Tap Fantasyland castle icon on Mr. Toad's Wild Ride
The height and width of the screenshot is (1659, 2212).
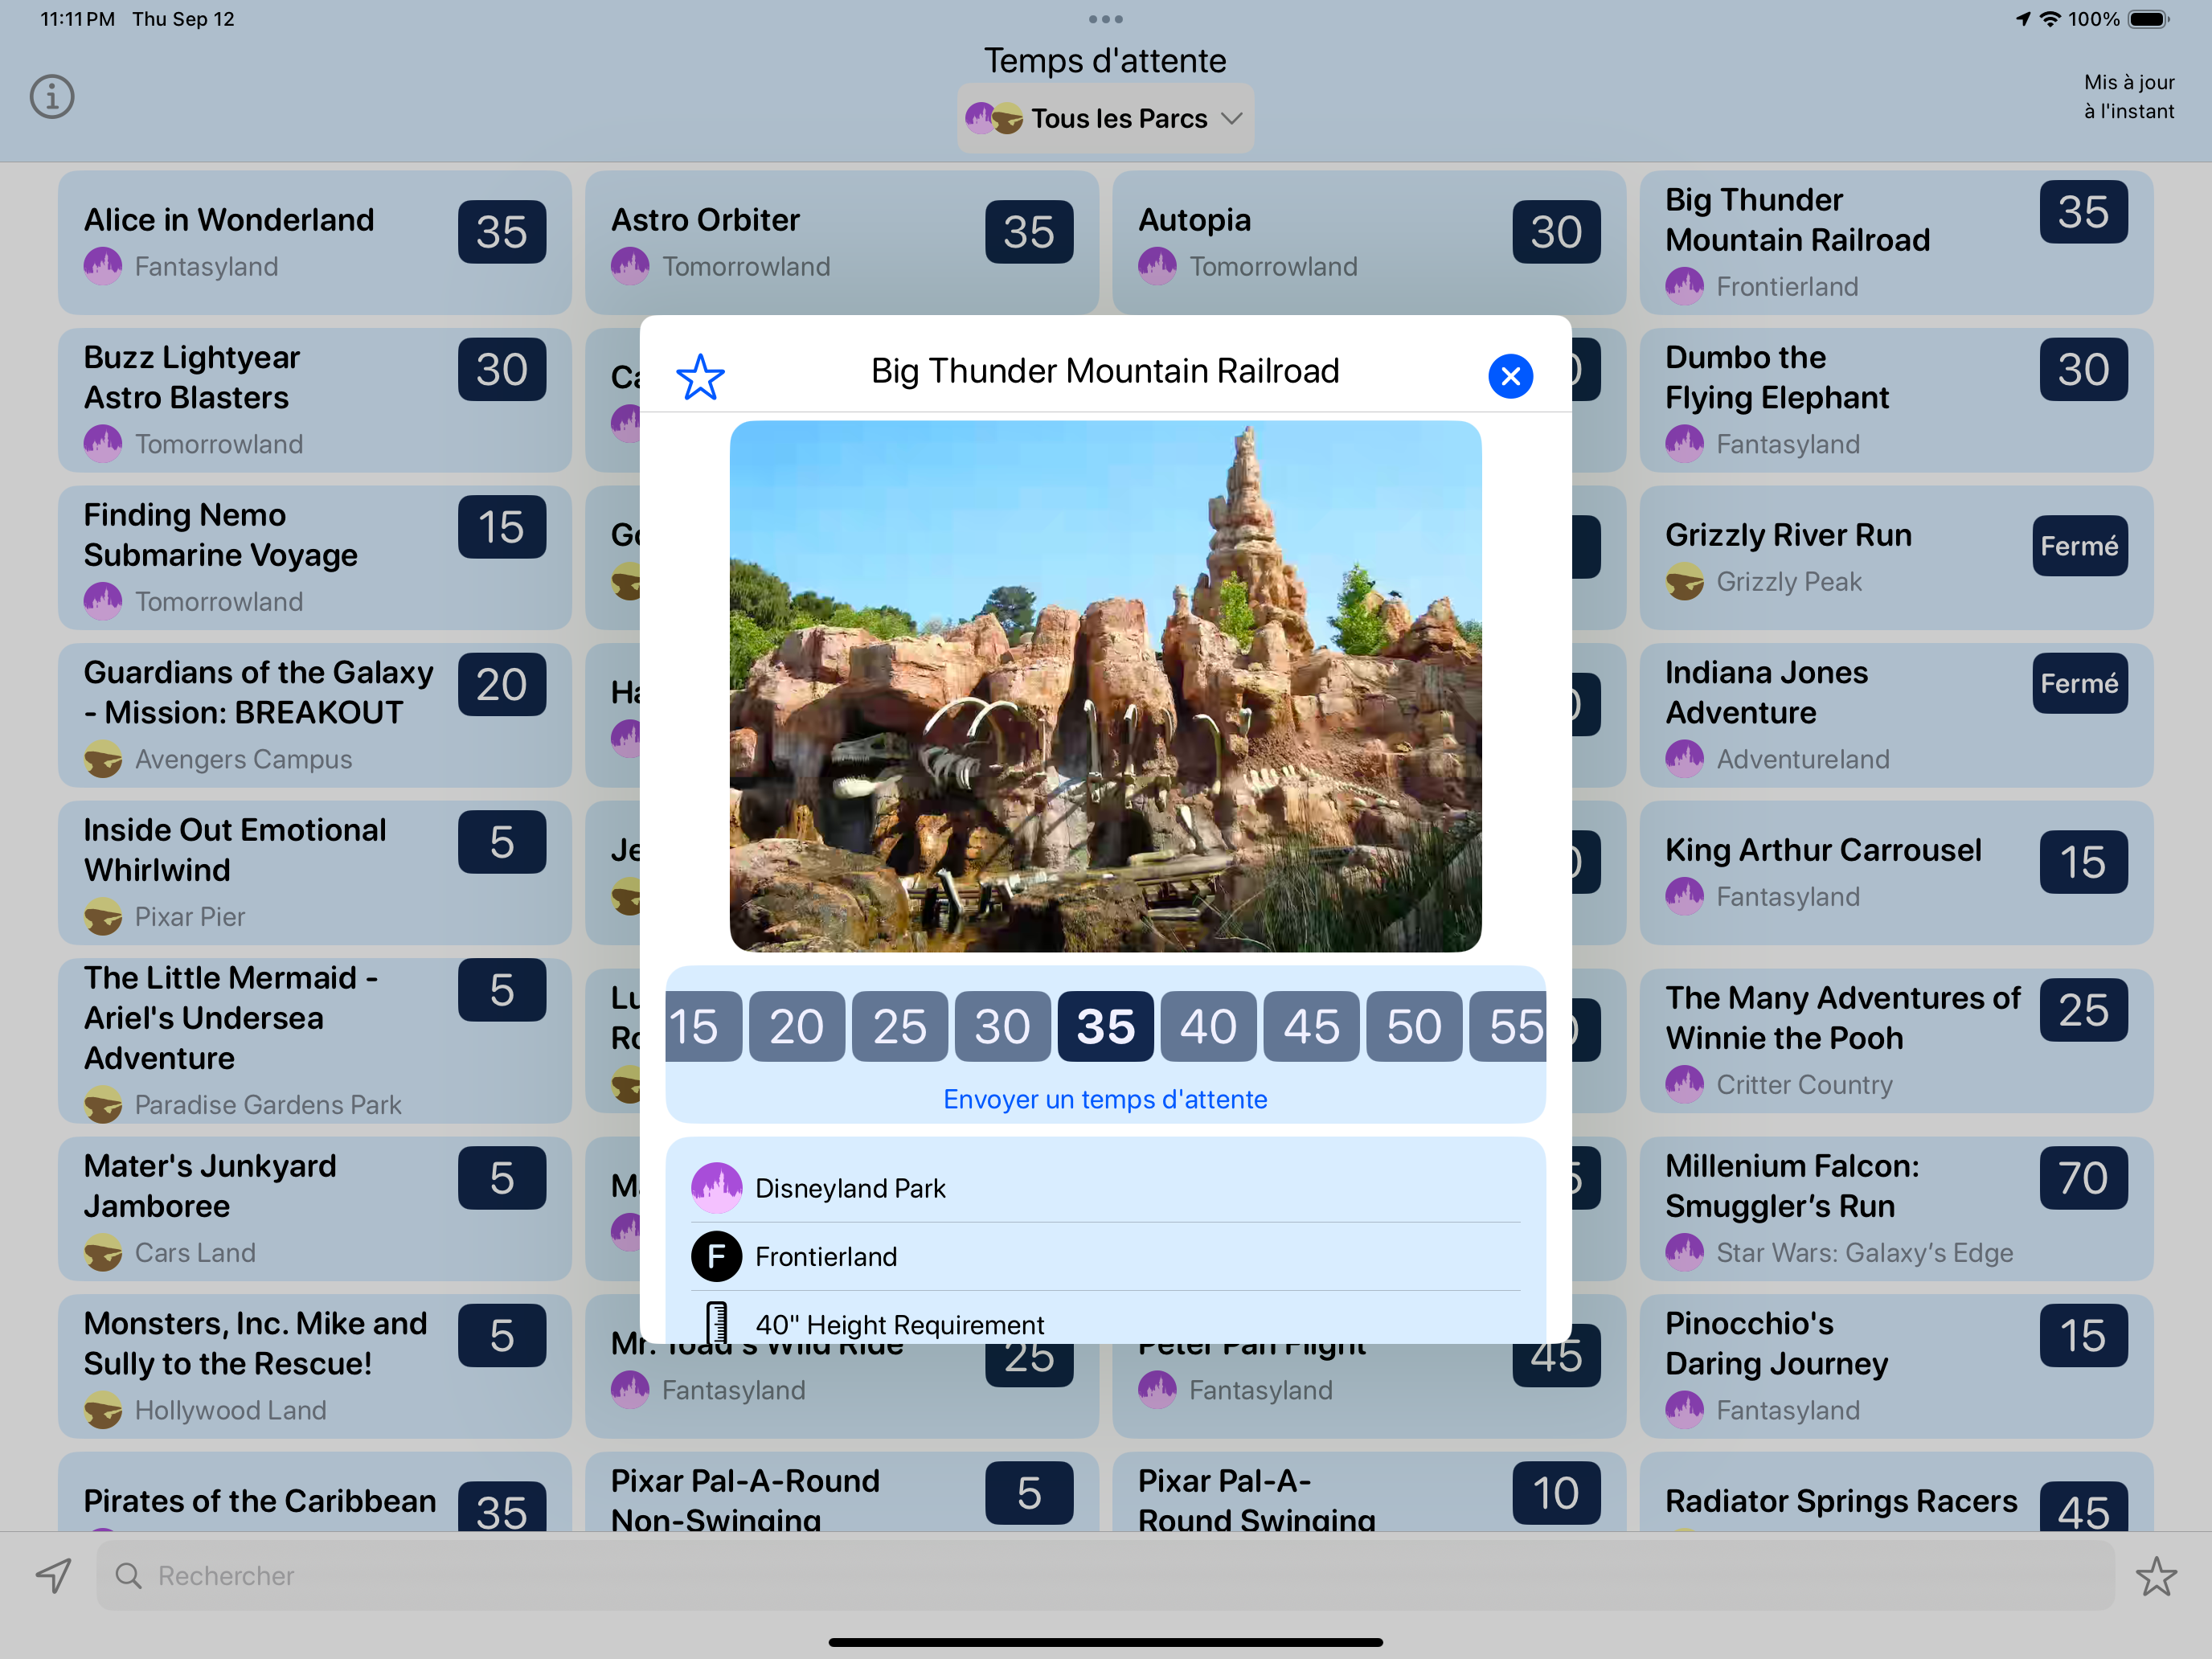coord(630,1390)
